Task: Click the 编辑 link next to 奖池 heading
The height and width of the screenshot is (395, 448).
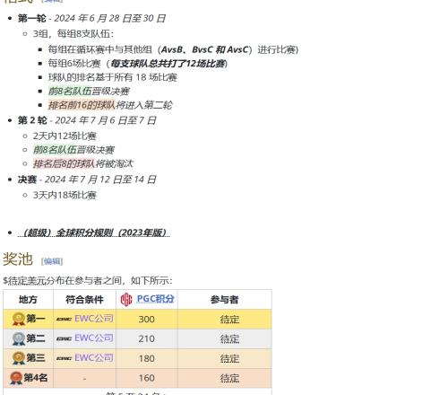Action: click(x=52, y=261)
